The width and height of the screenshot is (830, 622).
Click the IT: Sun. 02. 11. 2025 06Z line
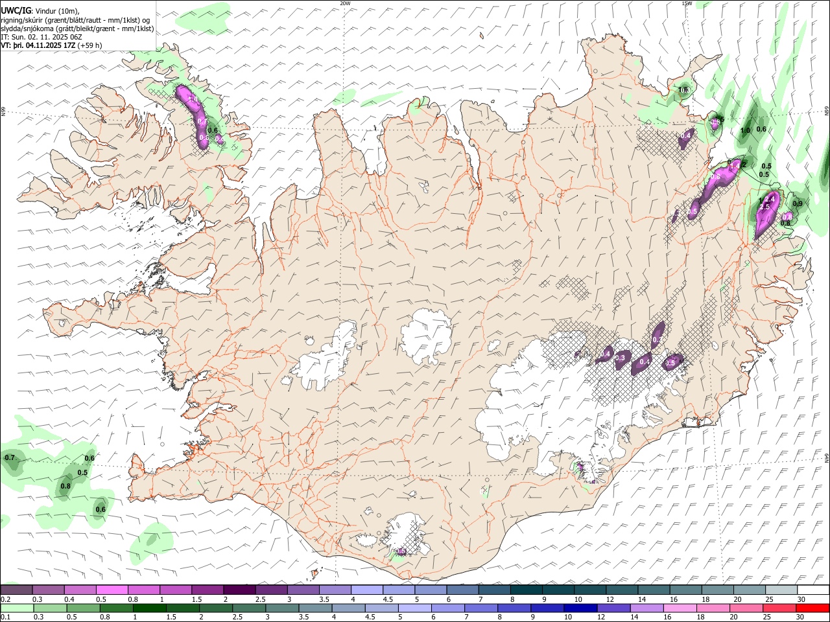point(41,37)
